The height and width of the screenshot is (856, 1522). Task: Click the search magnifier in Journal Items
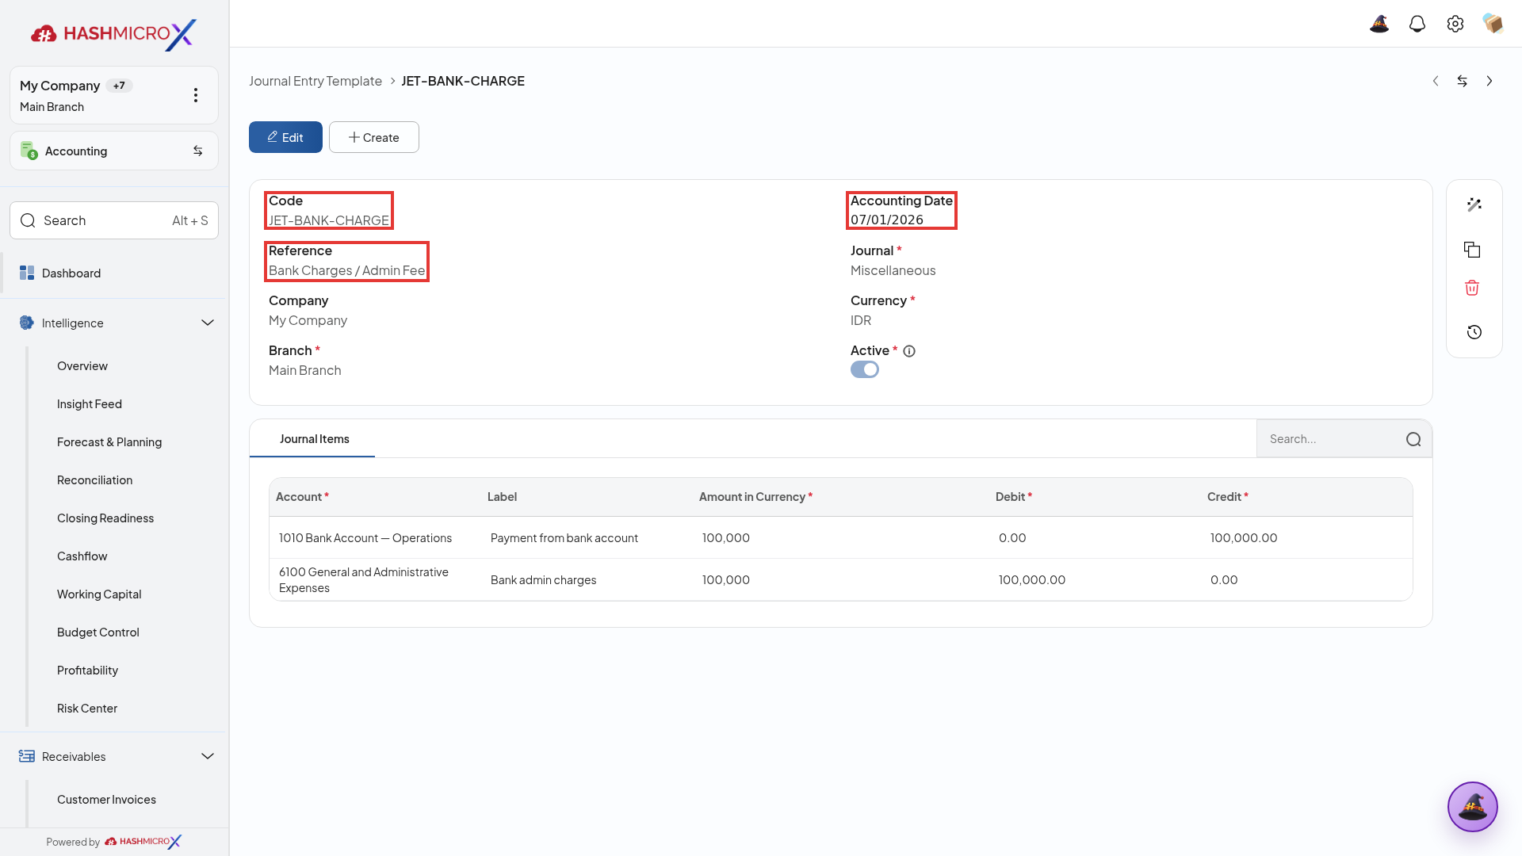click(1413, 439)
